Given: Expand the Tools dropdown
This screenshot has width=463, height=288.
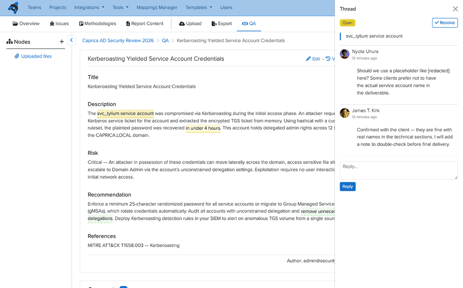Looking at the screenshot, I should point(120,7).
